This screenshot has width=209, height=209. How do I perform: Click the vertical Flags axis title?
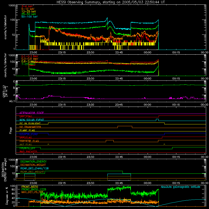[11, 130]
